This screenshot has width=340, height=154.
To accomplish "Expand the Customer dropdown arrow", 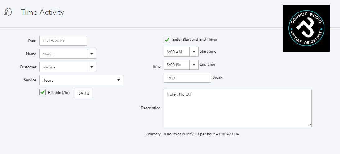I will (x=92, y=67).
